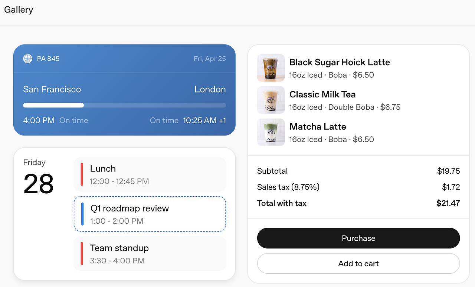Select the Classic Milk Tea drink thumbnail
Screen dimensions: 475x287
coord(271,100)
